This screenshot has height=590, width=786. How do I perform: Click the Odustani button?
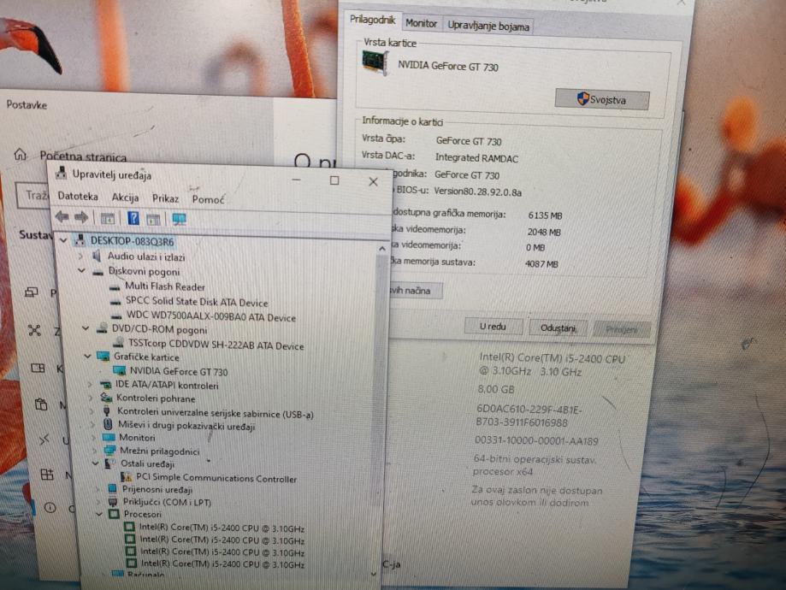point(558,327)
